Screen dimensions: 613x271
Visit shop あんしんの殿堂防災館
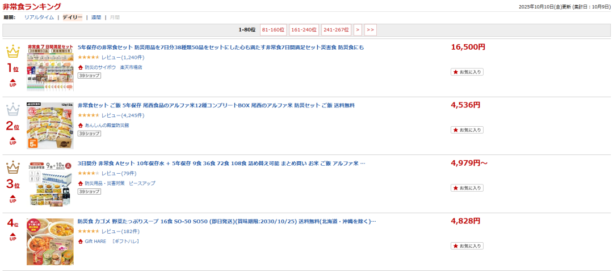coord(107,125)
